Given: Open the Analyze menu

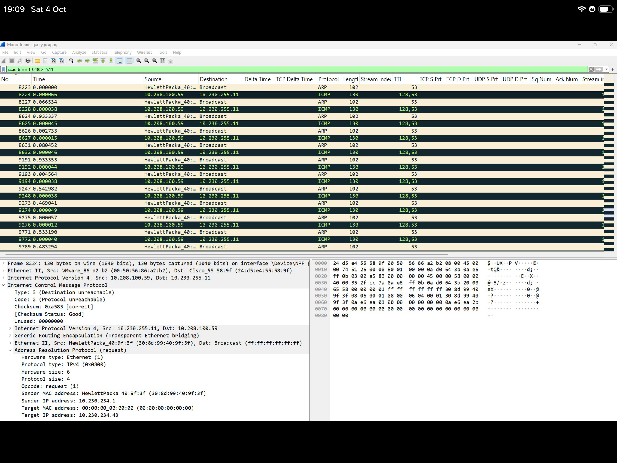Looking at the screenshot, I should [x=79, y=52].
